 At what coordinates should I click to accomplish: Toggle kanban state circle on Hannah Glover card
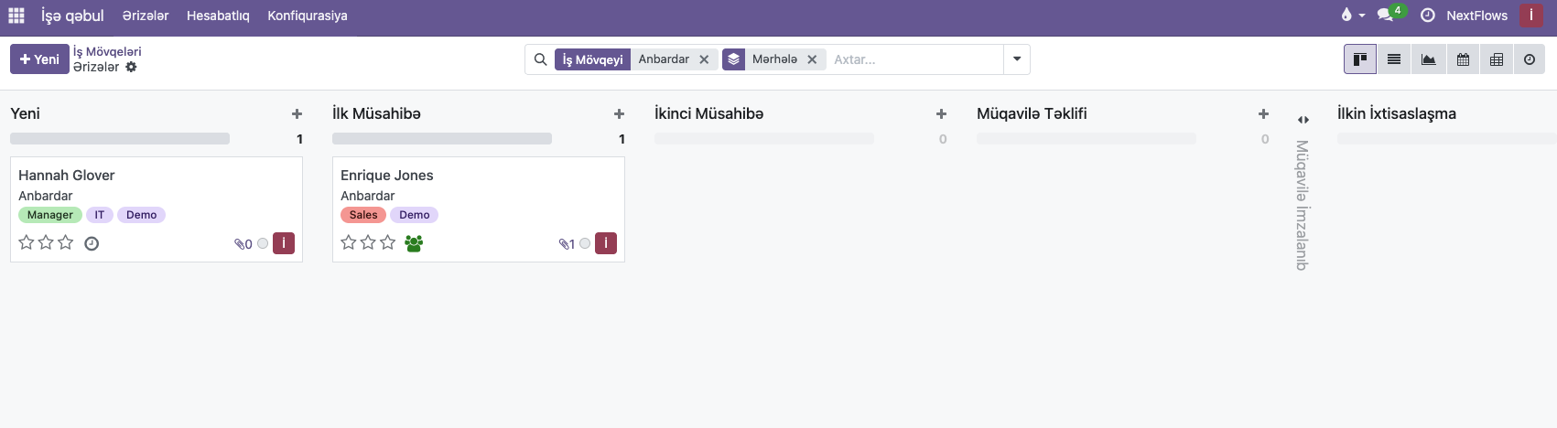point(263,243)
